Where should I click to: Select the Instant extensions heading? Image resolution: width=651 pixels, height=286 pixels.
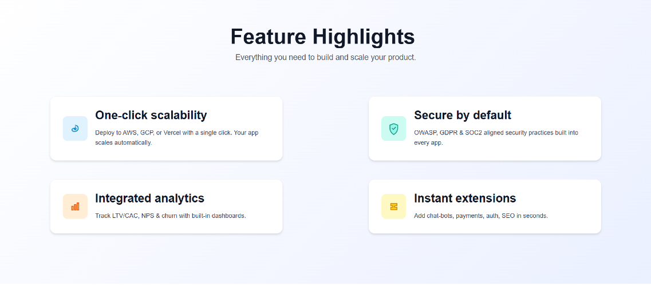click(x=465, y=198)
